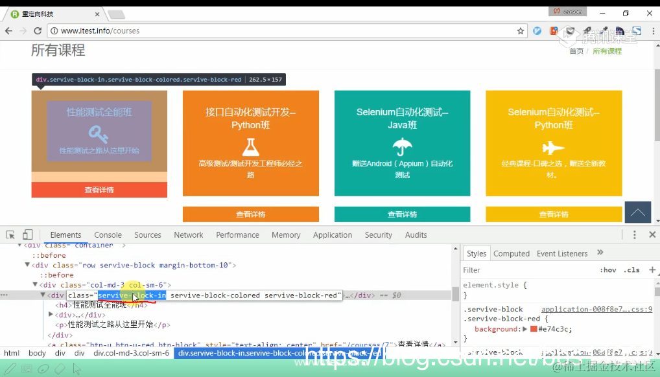Switch to the Network tab
The image size is (660, 377).
point(189,234)
